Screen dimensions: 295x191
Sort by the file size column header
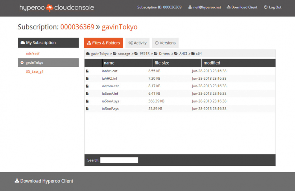pos(177,63)
